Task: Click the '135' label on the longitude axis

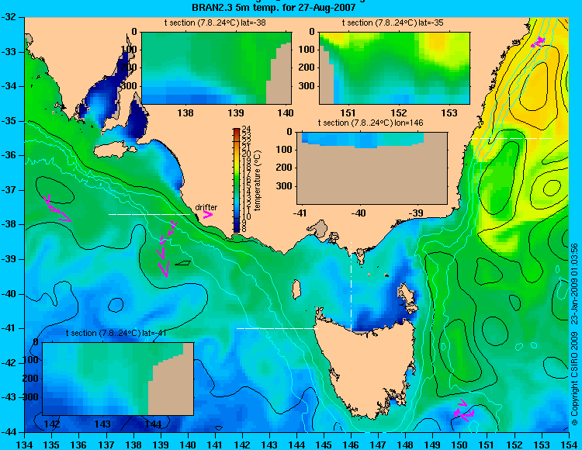Action: click(51, 445)
